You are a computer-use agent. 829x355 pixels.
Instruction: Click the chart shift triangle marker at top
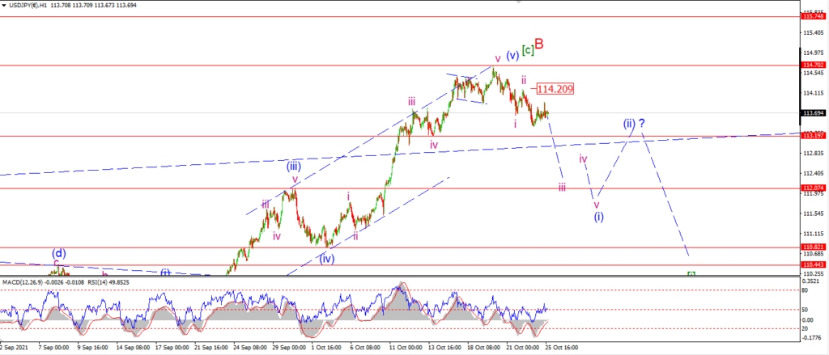point(519,2)
